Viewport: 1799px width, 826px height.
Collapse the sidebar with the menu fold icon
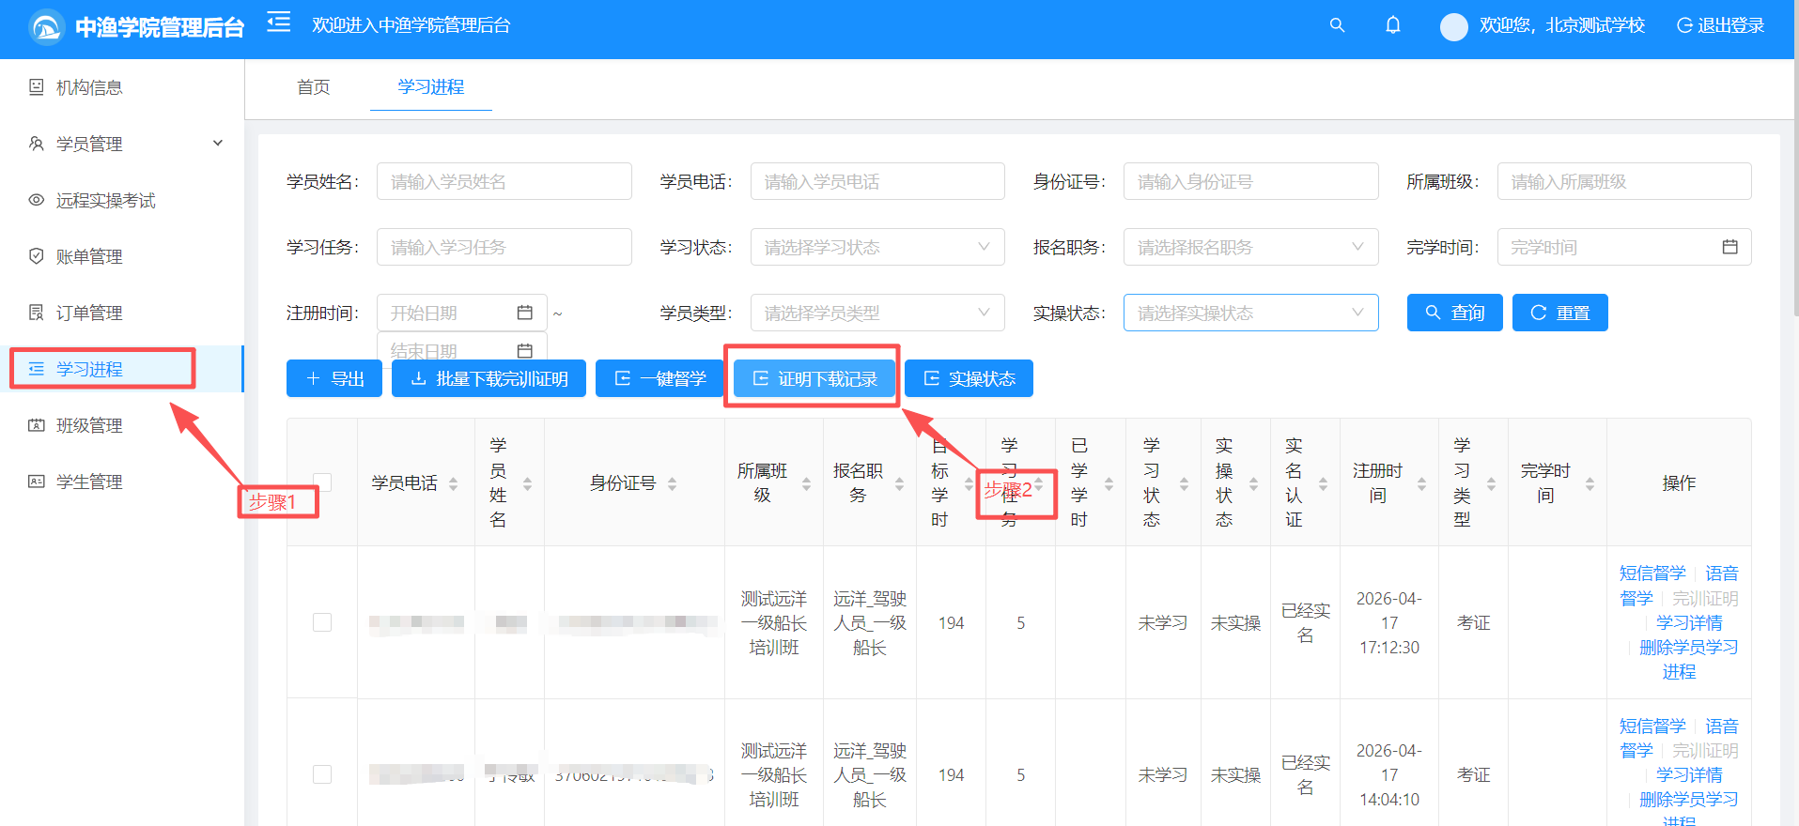click(278, 23)
